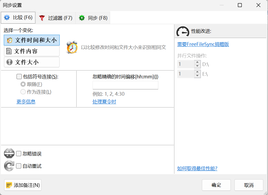Click the 忽略错误 minus-sign icon
Viewport: 268px width, 195px height.
coord(9,153)
